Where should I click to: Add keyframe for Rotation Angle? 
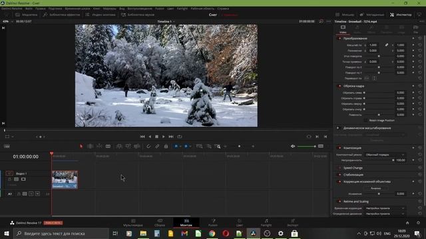coord(413,56)
